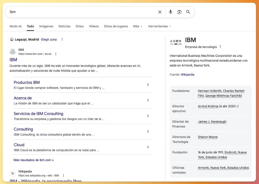Expand the Acerca de sitelink chevron
This screenshot has width=259, height=184.
[148, 100]
